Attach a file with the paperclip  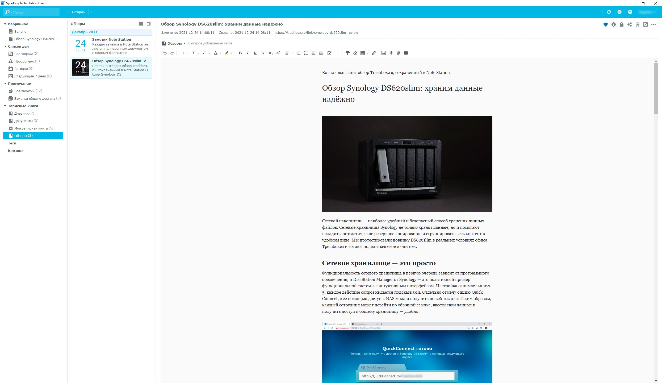[399, 53]
